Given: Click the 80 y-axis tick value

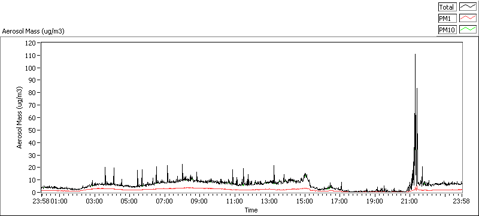Looking at the screenshot, I should 33,93.
